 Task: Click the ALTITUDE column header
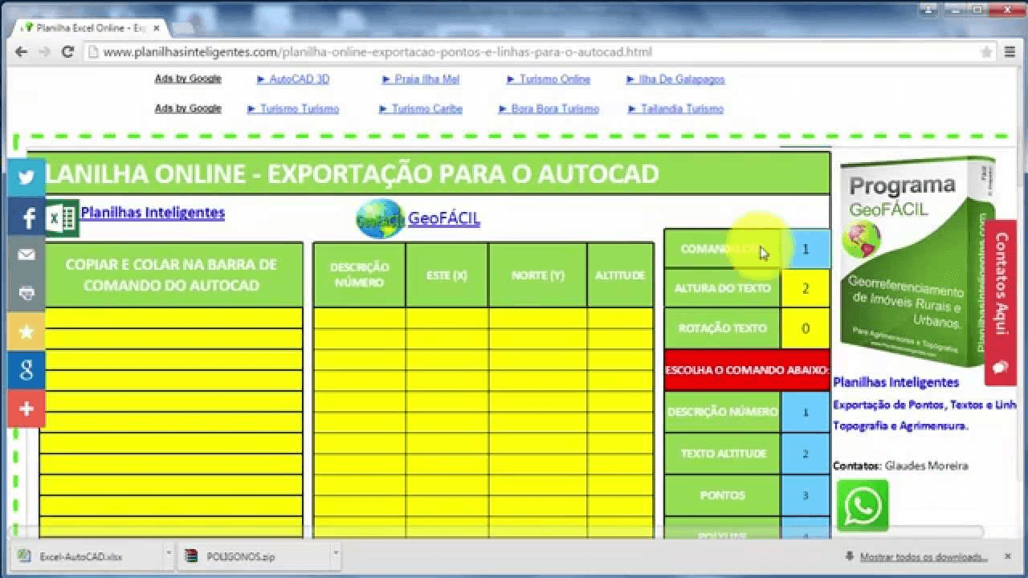tap(620, 275)
